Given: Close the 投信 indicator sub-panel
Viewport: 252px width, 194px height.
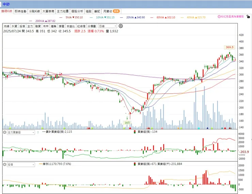Looking at the screenshot, I should point(5,164).
